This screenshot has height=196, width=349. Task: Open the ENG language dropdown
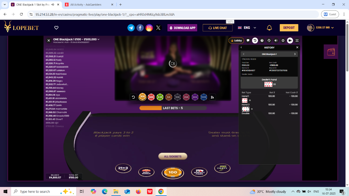(x=247, y=28)
